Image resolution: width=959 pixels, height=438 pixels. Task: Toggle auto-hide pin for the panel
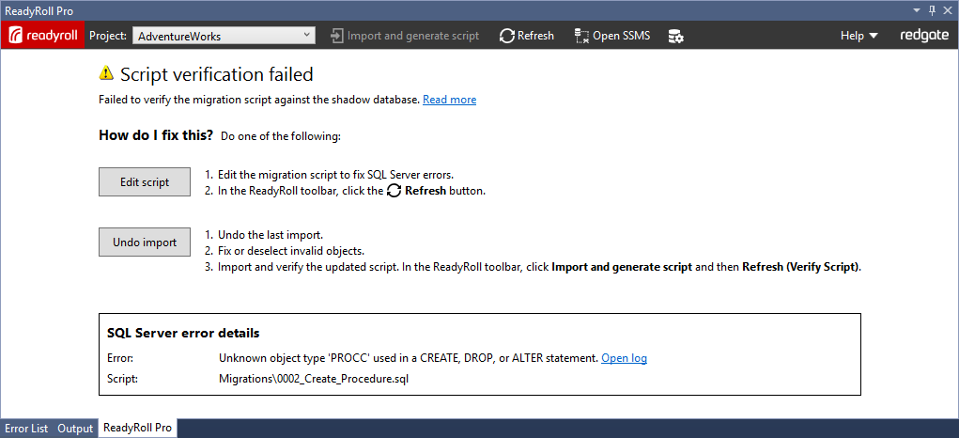tap(932, 9)
